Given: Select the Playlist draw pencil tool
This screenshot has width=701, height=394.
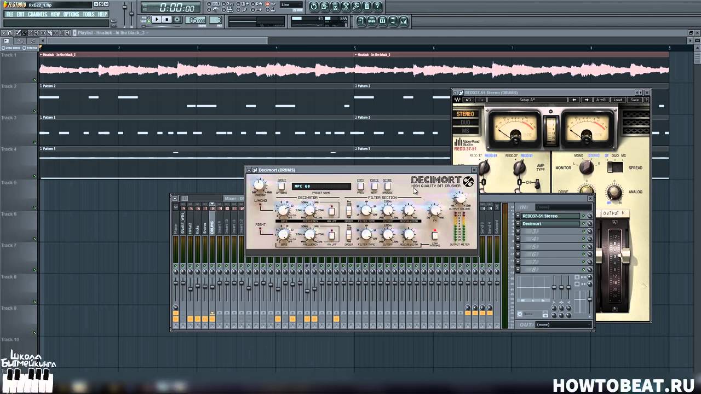Looking at the screenshot, I should (18, 33).
